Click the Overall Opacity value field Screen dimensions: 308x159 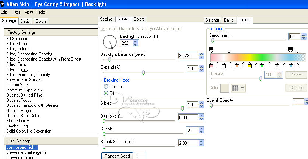pos(298,101)
